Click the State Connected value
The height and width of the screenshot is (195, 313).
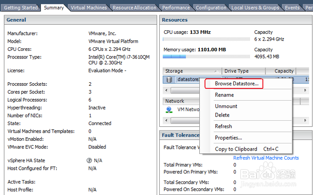coord(100,123)
